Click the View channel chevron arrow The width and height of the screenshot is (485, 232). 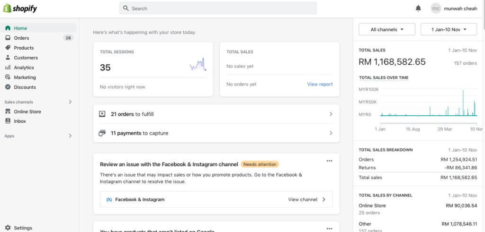[324, 199]
